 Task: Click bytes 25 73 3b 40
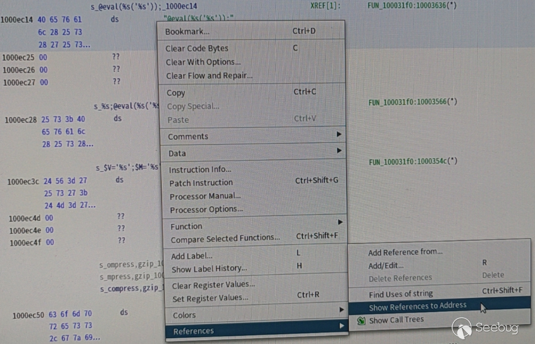pos(63,119)
